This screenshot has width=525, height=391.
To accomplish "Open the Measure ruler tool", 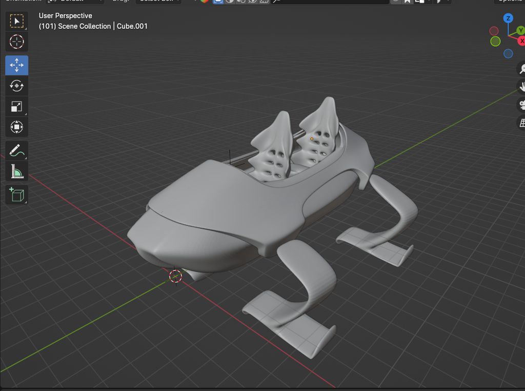I will pyautogui.click(x=16, y=171).
